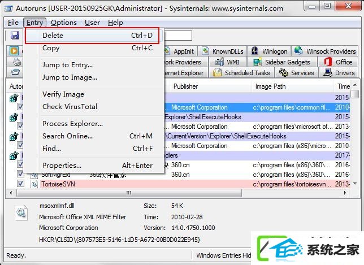The height and width of the screenshot is (265, 364).
Task: Open the Help menu
Action: pyautogui.click(x=115, y=23)
